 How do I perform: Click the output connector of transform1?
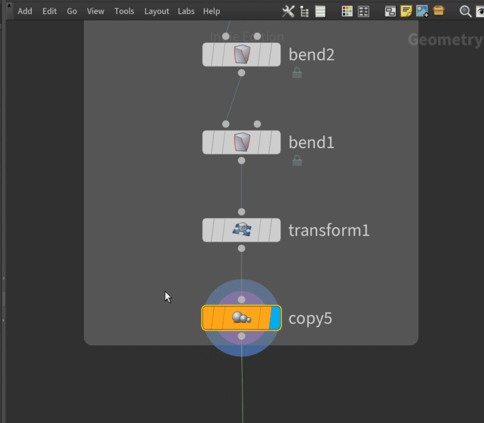click(x=241, y=248)
